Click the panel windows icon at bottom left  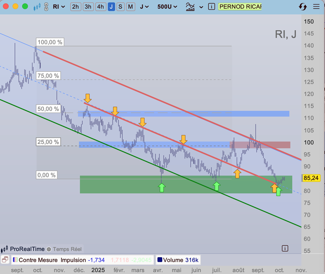pos(5,260)
